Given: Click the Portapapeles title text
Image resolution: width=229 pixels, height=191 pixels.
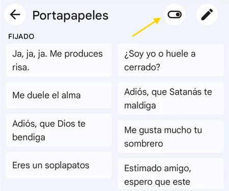Looking at the screenshot, I should (x=70, y=15).
